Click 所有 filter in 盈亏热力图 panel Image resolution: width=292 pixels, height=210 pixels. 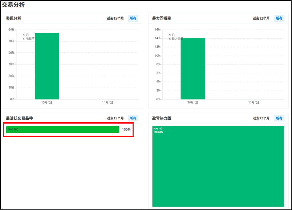tap(279, 118)
